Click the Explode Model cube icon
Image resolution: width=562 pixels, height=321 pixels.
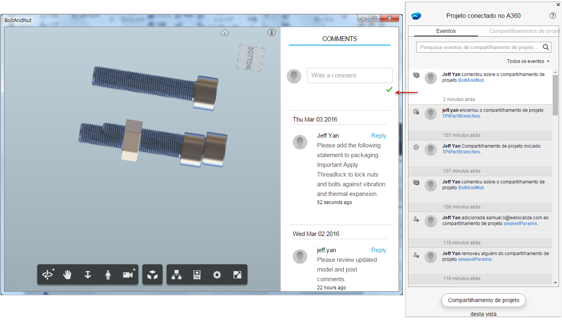pyautogui.click(x=152, y=275)
